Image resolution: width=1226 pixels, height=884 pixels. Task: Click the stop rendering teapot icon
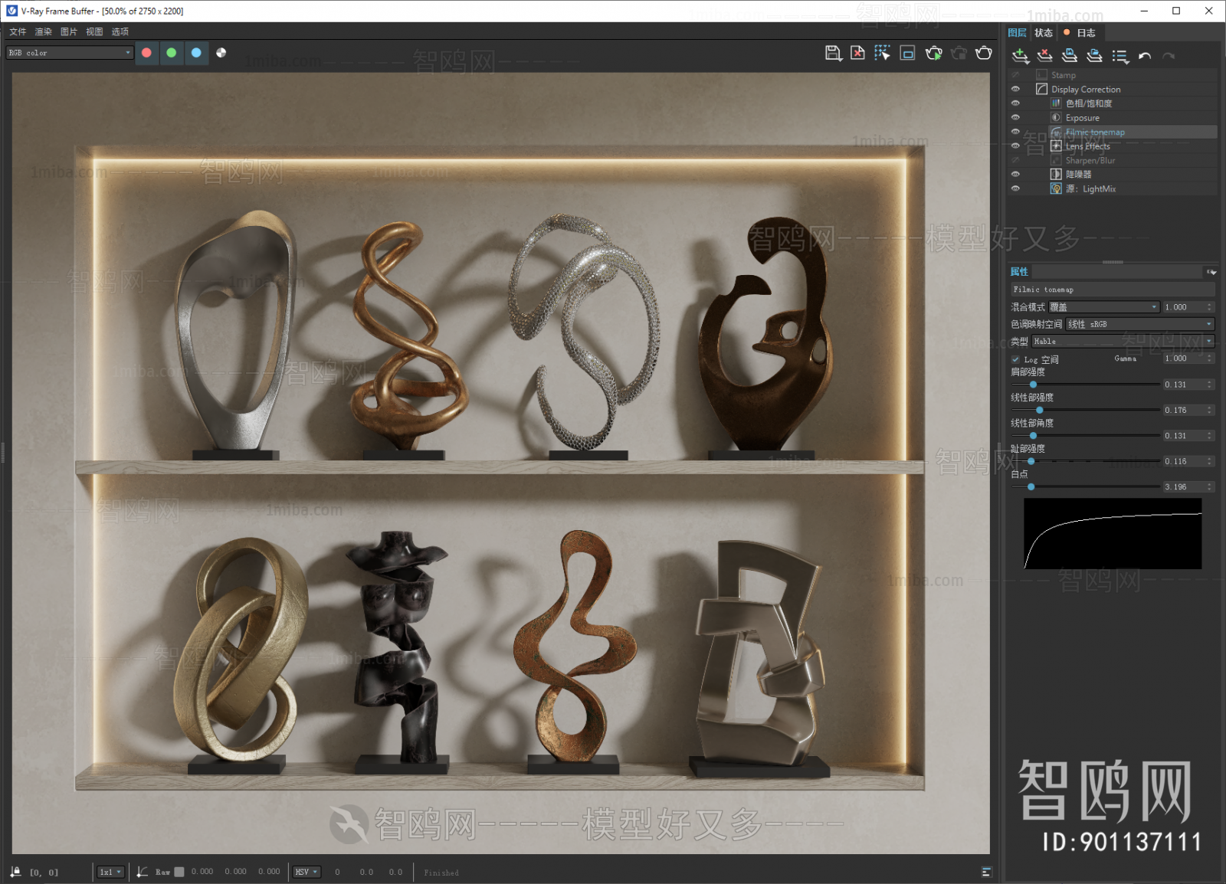[959, 53]
